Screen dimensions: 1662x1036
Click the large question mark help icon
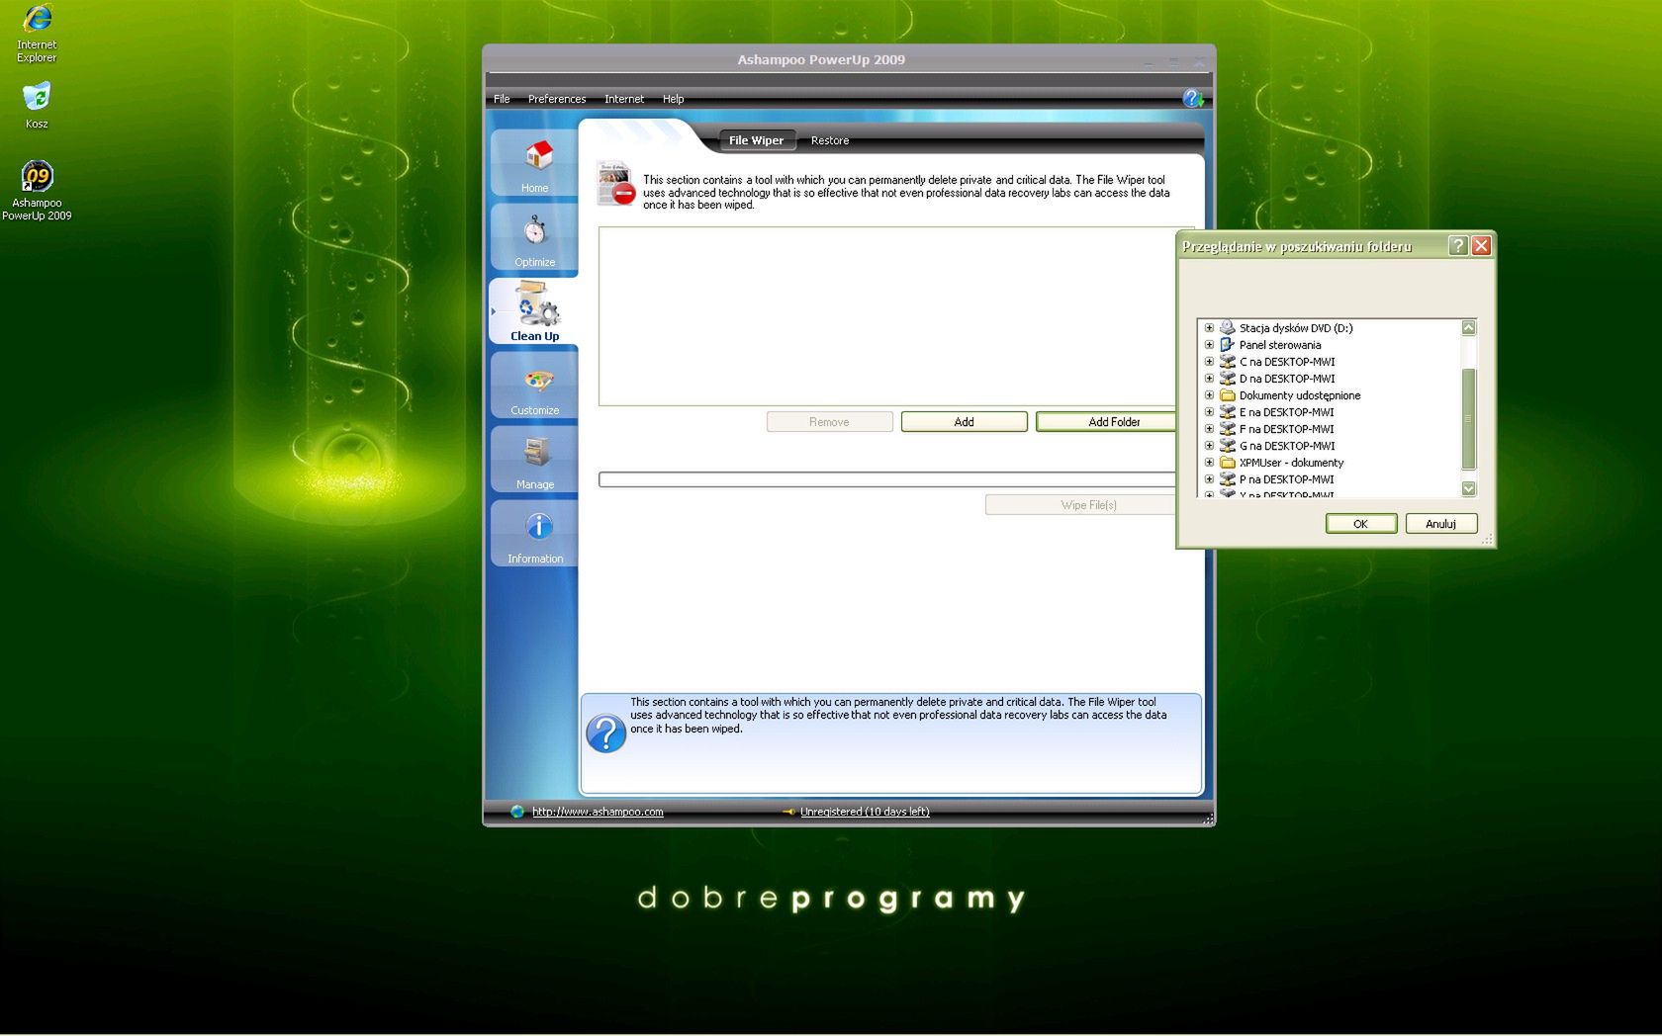coord(605,734)
